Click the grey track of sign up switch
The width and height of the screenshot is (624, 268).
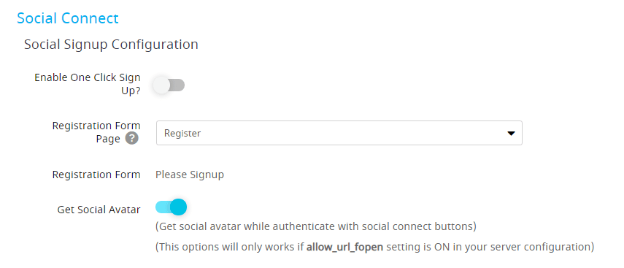[x=177, y=85]
